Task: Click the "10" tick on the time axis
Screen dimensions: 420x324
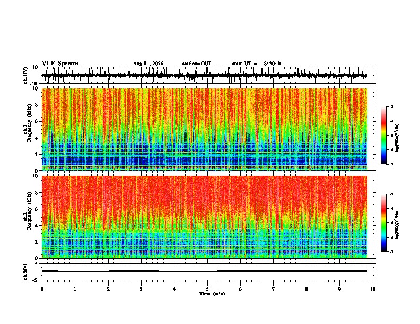Action: (373, 289)
